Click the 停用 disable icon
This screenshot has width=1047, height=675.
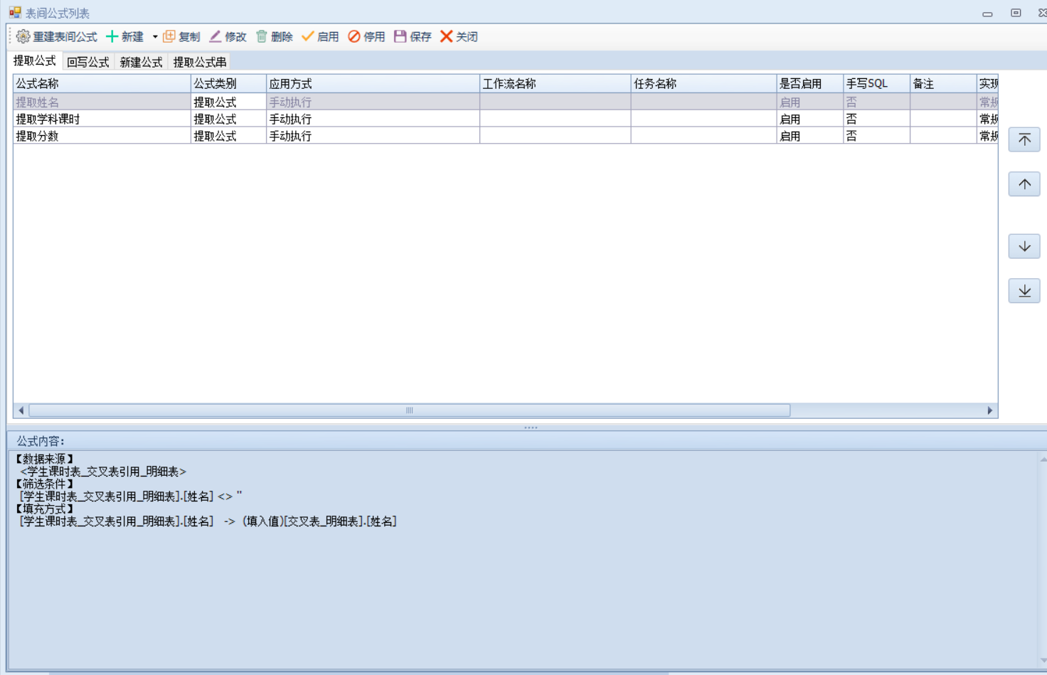pos(354,36)
